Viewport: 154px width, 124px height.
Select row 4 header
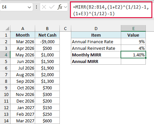tap(5, 55)
